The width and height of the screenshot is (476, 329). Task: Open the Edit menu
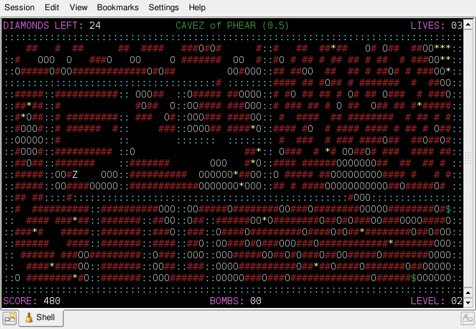pyautogui.click(x=52, y=8)
